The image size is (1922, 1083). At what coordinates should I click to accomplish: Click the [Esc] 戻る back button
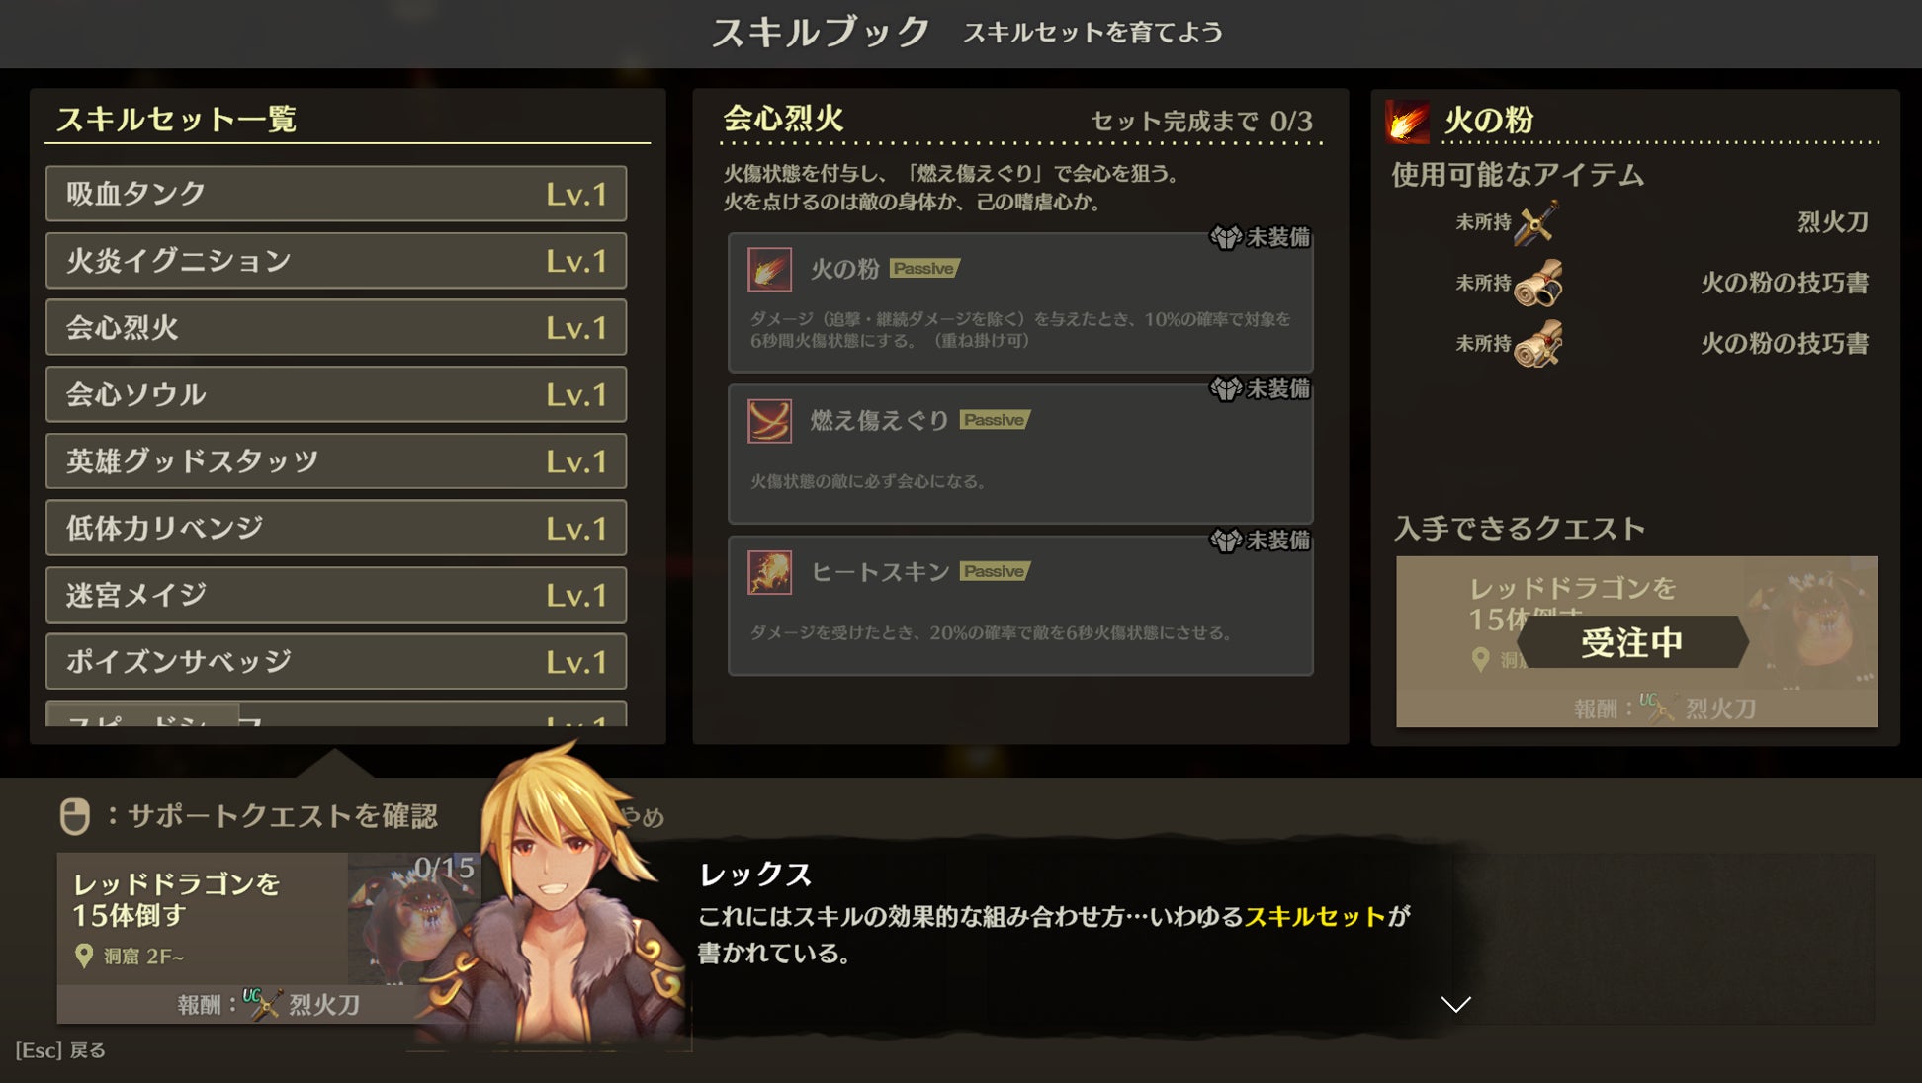(60, 1050)
